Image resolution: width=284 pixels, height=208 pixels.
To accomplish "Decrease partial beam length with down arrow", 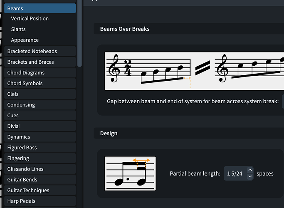I will pos(250,176).
